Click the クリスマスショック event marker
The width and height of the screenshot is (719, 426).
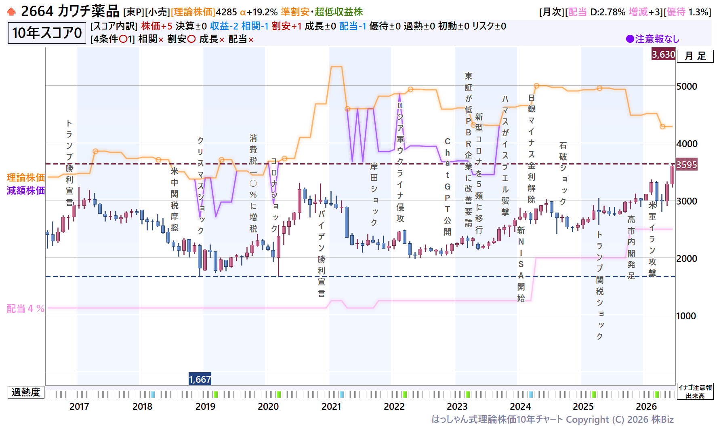click(x=201, y=186)
